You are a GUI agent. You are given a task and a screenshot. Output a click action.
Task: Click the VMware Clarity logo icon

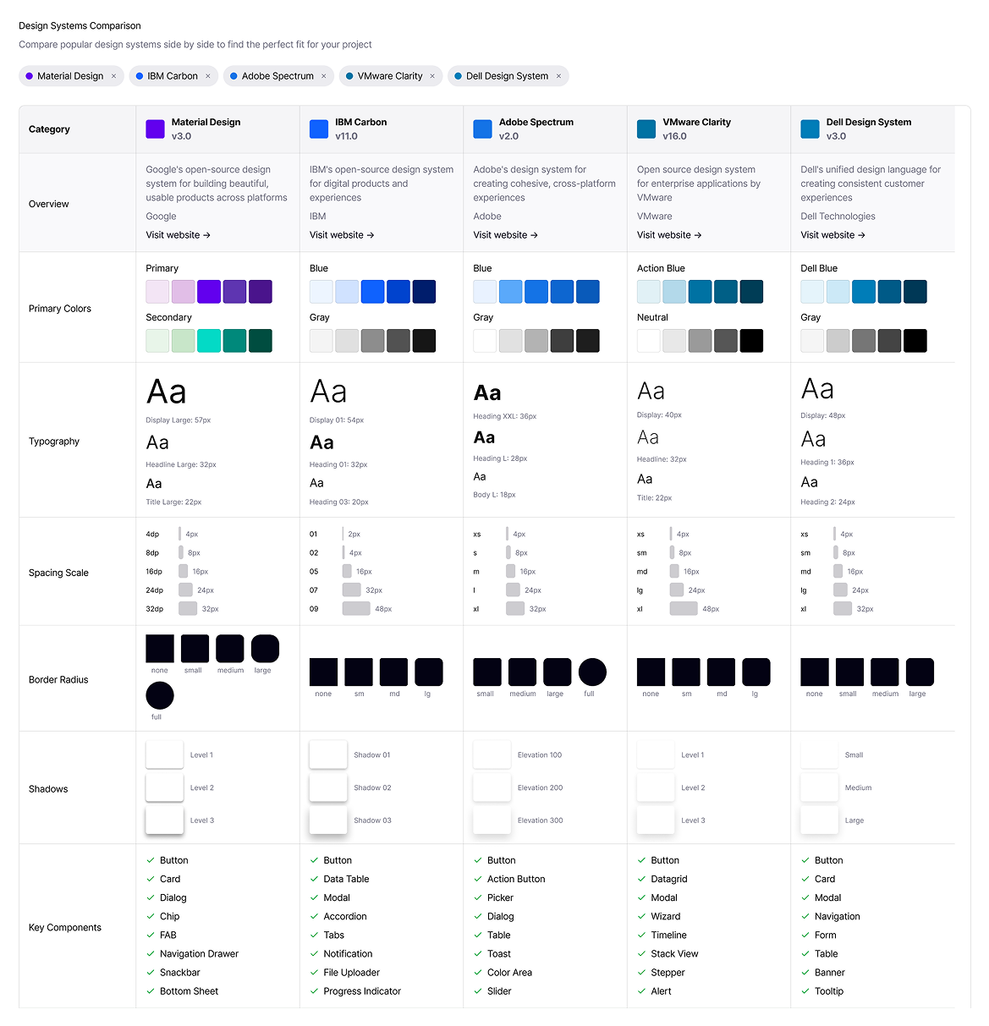pos(646,129)
